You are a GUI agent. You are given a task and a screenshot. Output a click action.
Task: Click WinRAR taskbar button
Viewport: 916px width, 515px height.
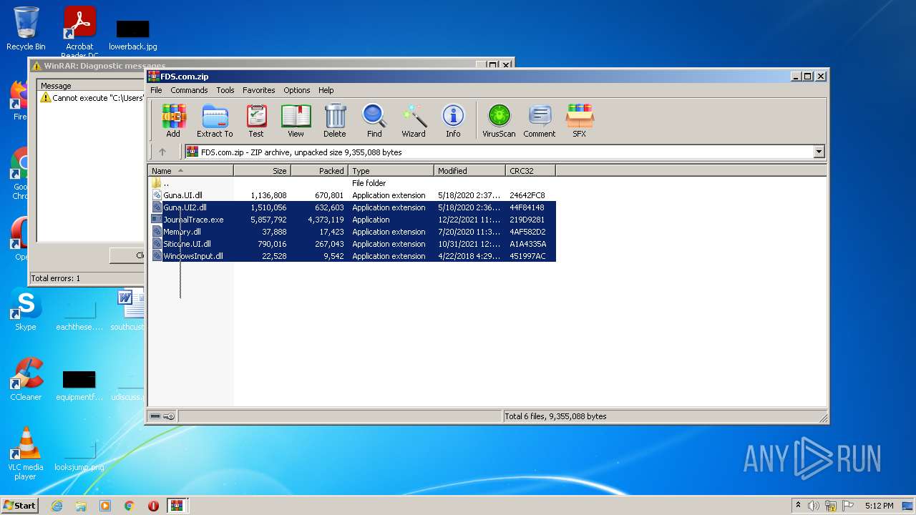coord(177,506)
